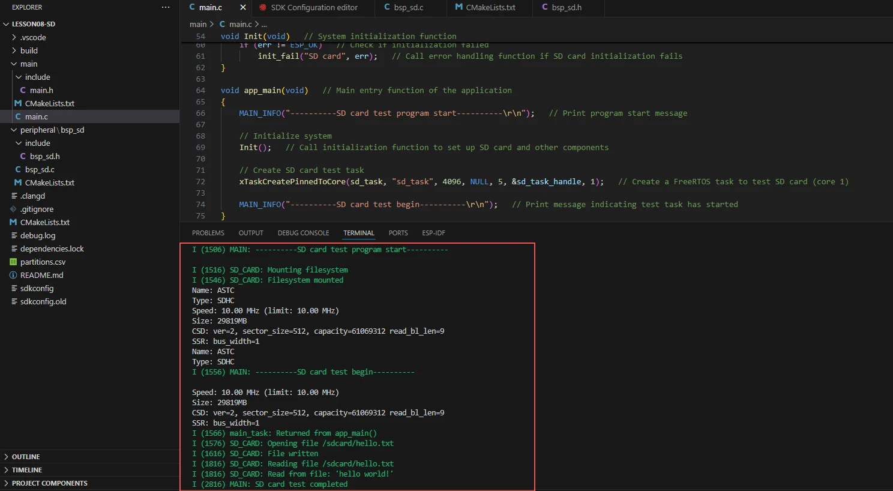893x491 pixels.
Task: Click the main breadcrumb segment
Action: [x=197, y=24]
